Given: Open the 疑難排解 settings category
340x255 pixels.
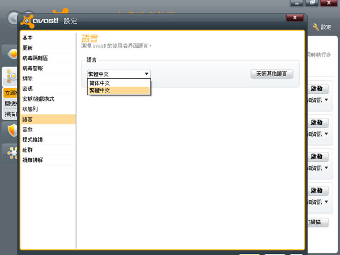Looking at the screenshot, I should (48, 160).
